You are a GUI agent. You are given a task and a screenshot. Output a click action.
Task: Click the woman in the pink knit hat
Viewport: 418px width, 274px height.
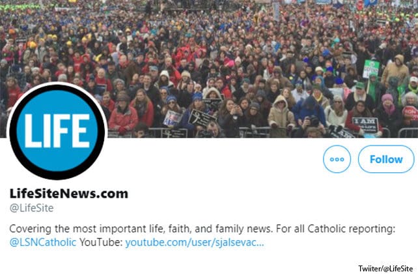(387, 112)
